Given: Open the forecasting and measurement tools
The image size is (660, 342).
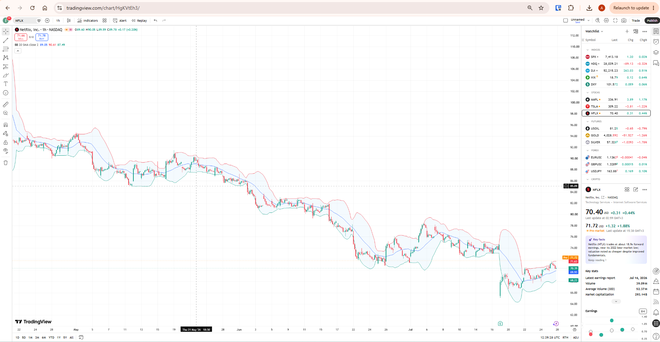Looking at the screenshot, I should pyautogui.click(x=6, y=66).
